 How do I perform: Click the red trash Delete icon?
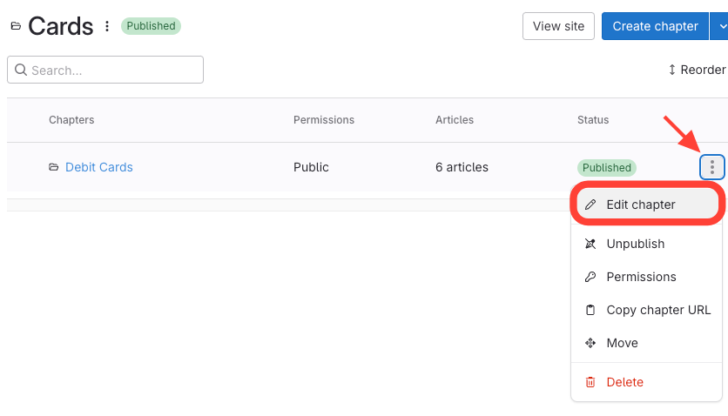[590, 383]
